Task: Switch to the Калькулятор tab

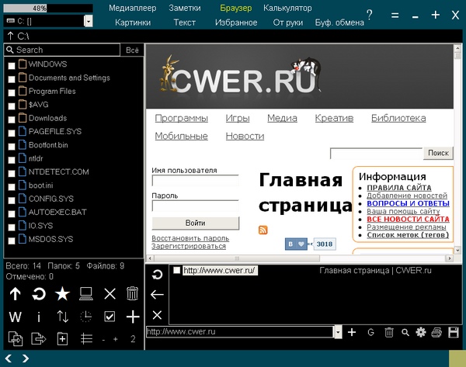Action: click(x=287, y=8)
